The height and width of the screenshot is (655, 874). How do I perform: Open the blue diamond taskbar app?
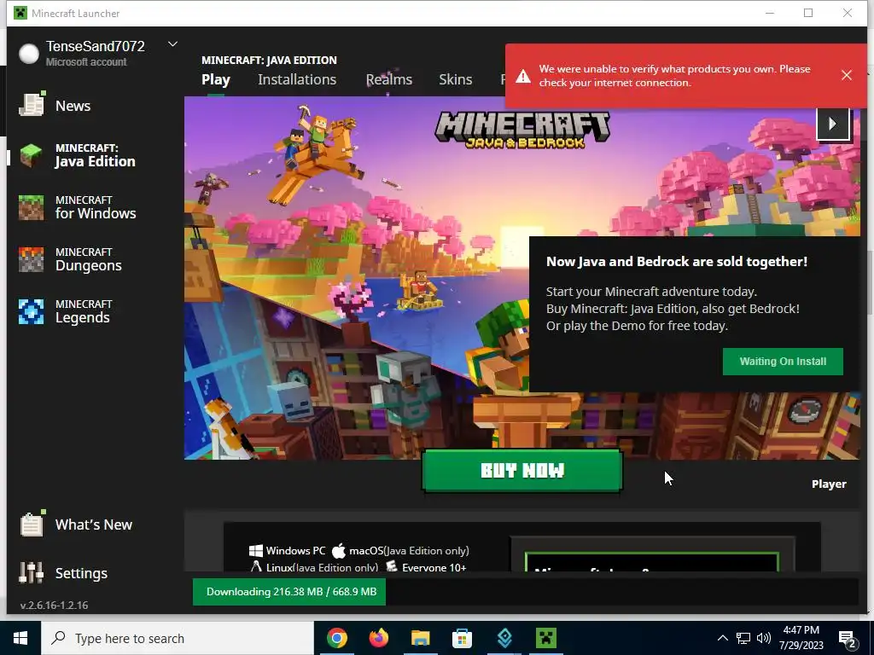click(504, 638)
